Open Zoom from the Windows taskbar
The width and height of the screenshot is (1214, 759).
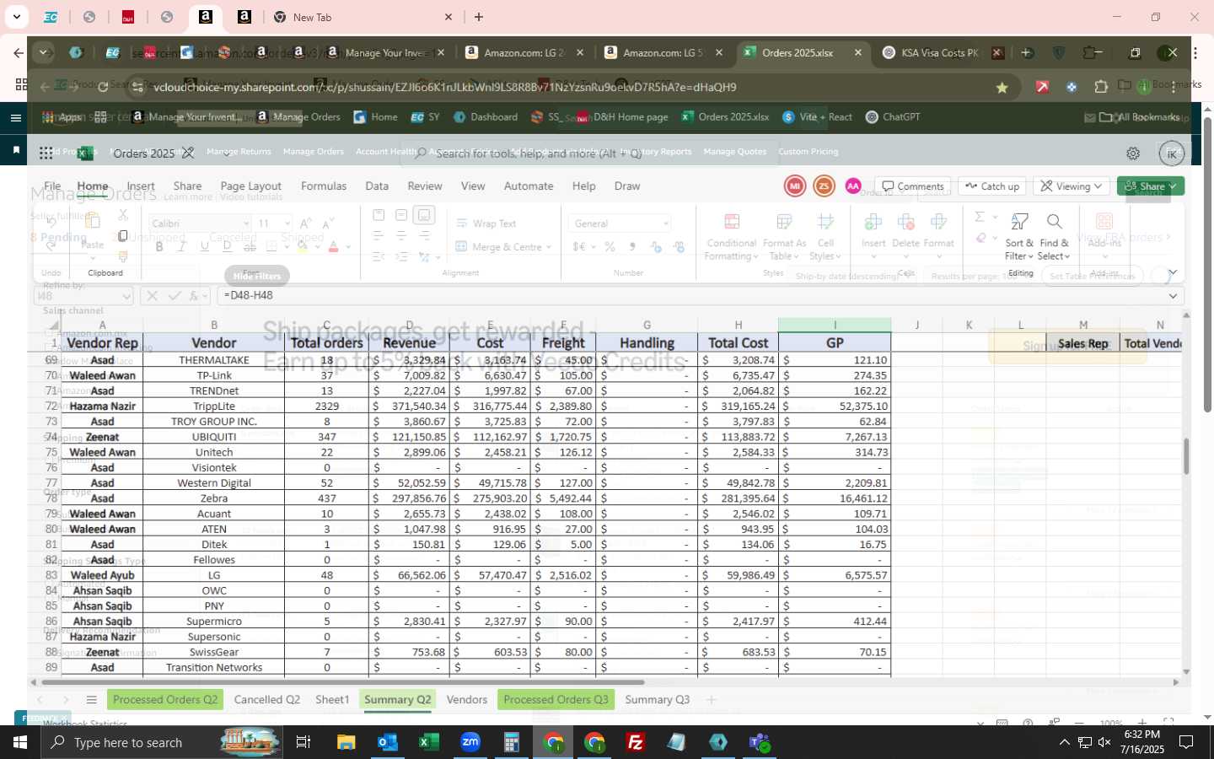click(470, 742)
